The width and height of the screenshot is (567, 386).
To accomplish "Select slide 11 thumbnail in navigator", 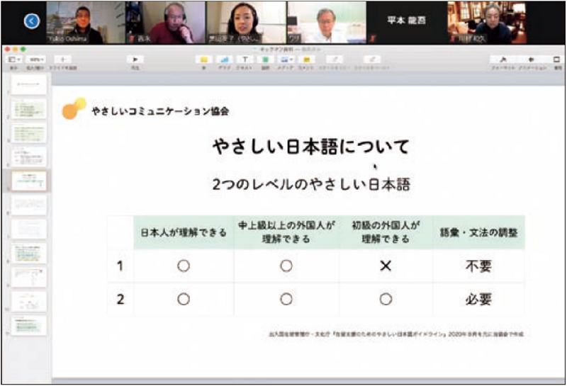I will (28, 325).
